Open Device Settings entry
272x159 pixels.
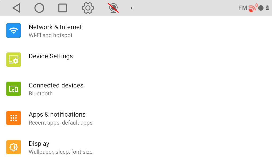tap(136, 60)
